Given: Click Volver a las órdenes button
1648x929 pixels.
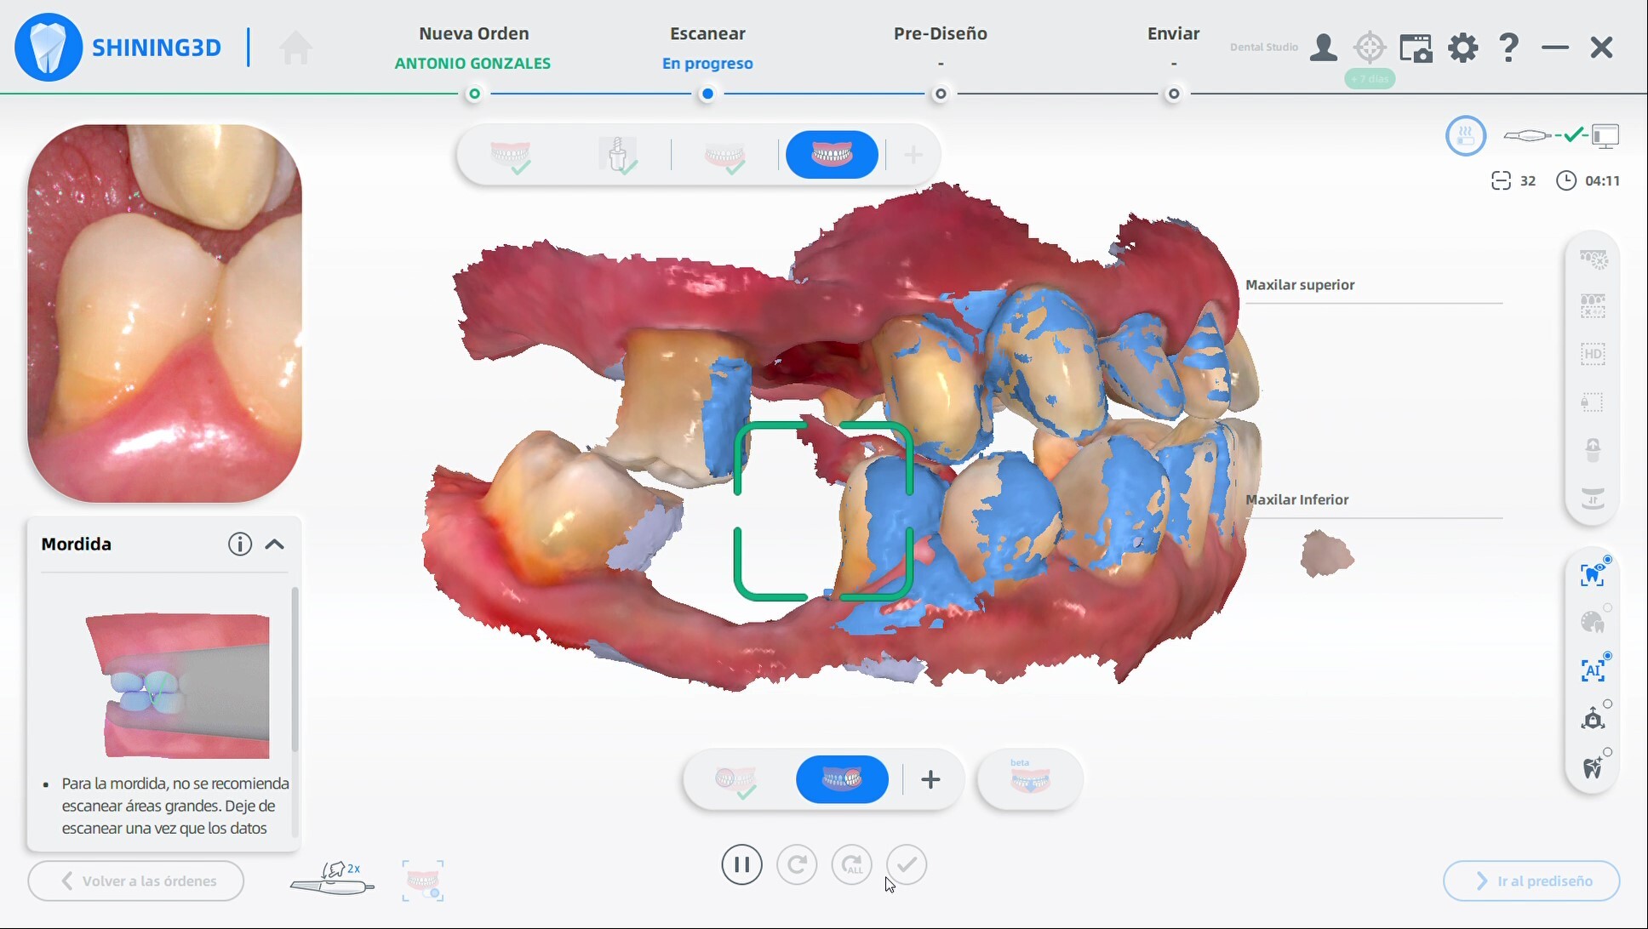Looking at the screenshot, I should click(x=136, y=881).
